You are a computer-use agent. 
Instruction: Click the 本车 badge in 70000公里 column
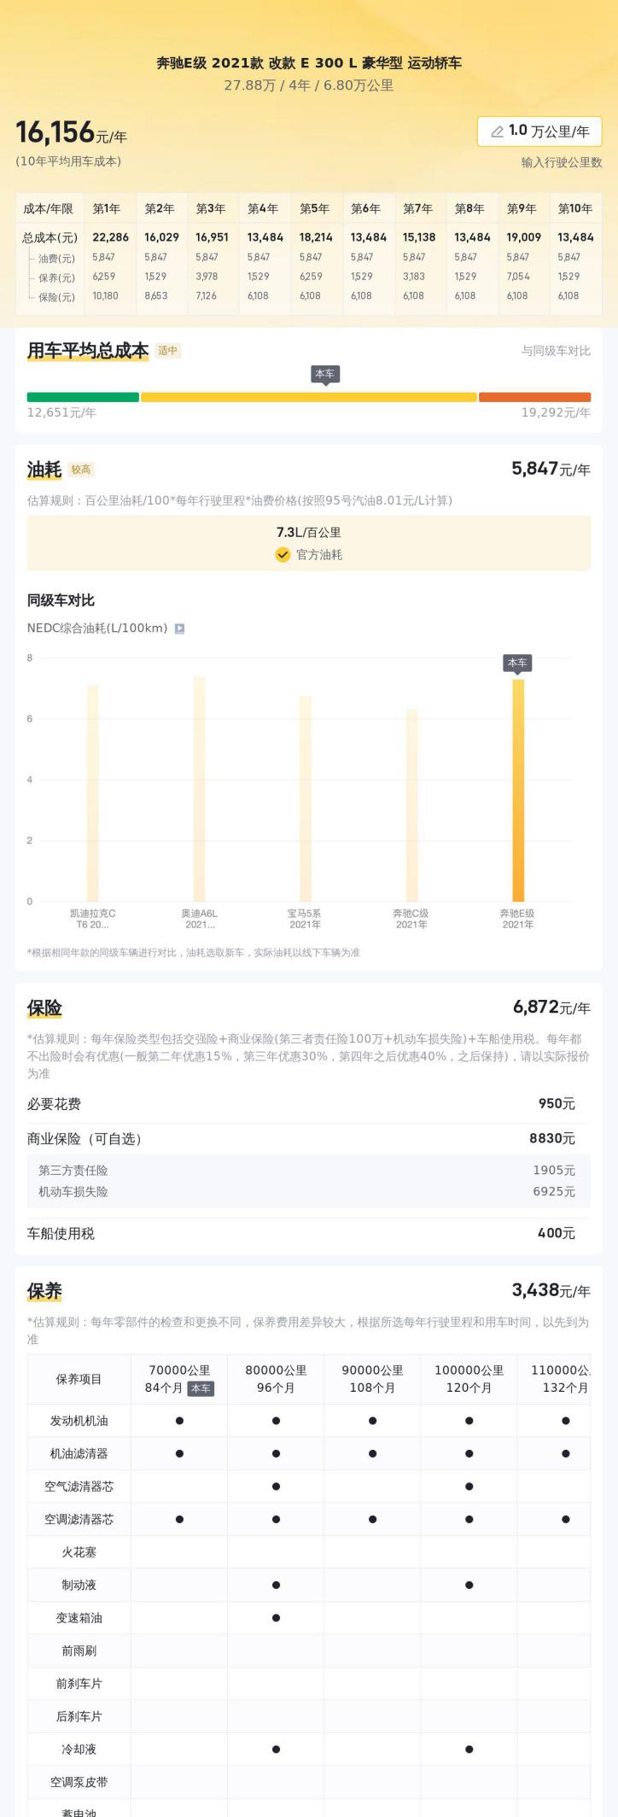point(201,1388)
